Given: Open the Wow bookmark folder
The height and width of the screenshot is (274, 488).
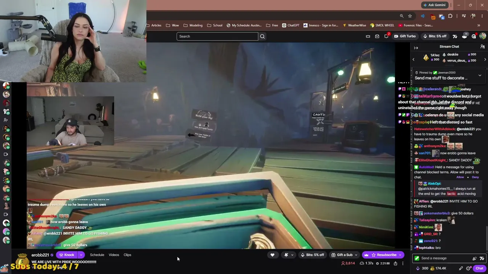Looking at the screenshot, I should pyautogui.click(x=172, y=25).
